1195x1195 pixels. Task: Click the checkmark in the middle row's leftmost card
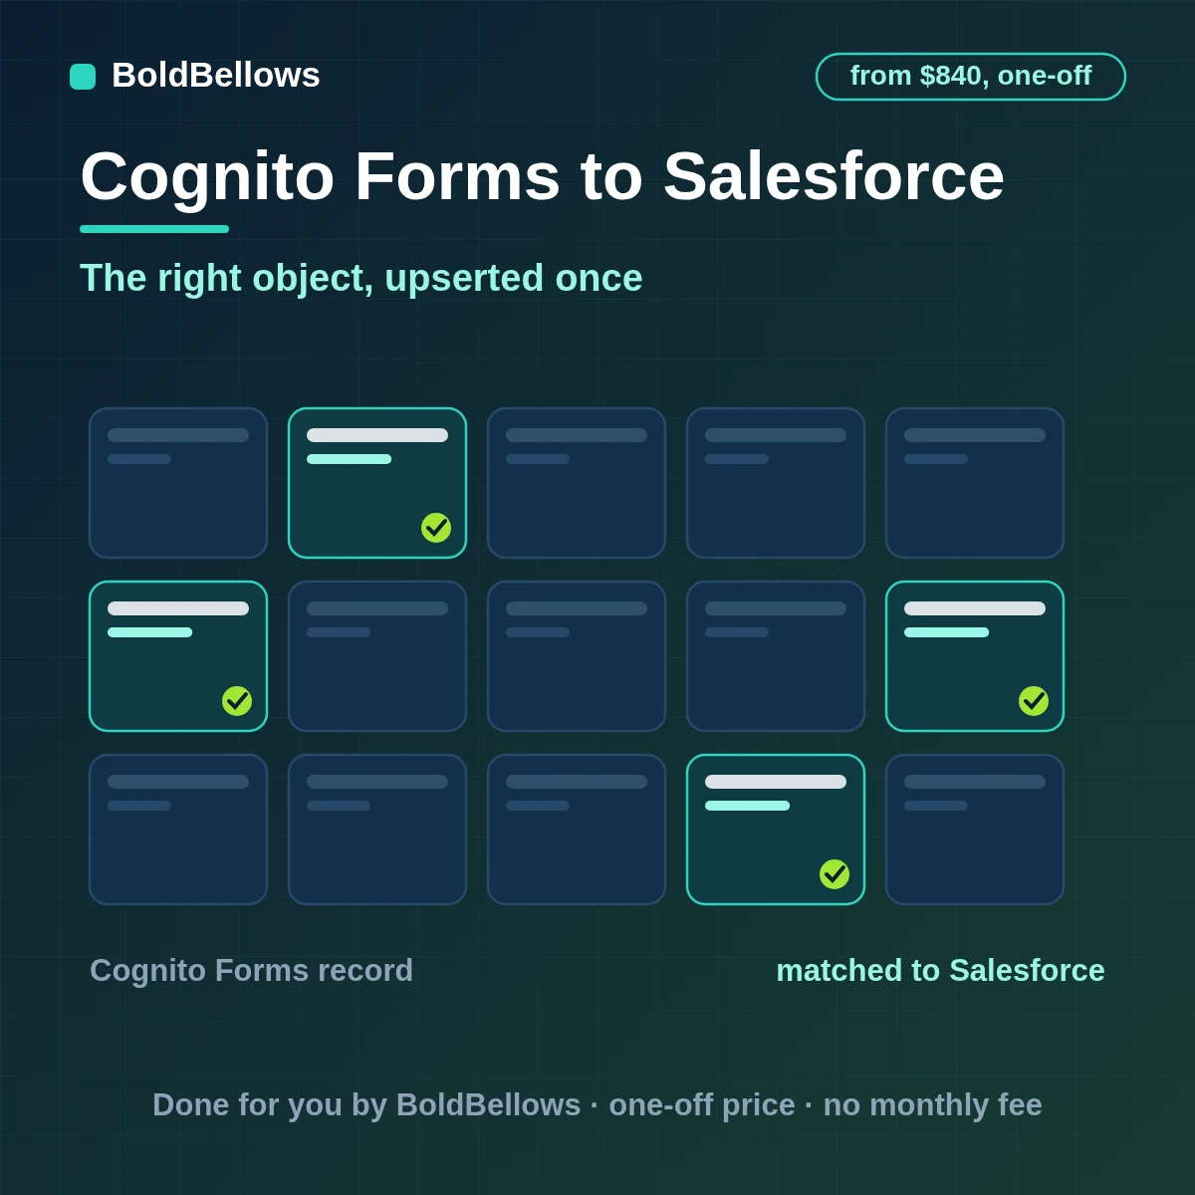coord(237,701)
